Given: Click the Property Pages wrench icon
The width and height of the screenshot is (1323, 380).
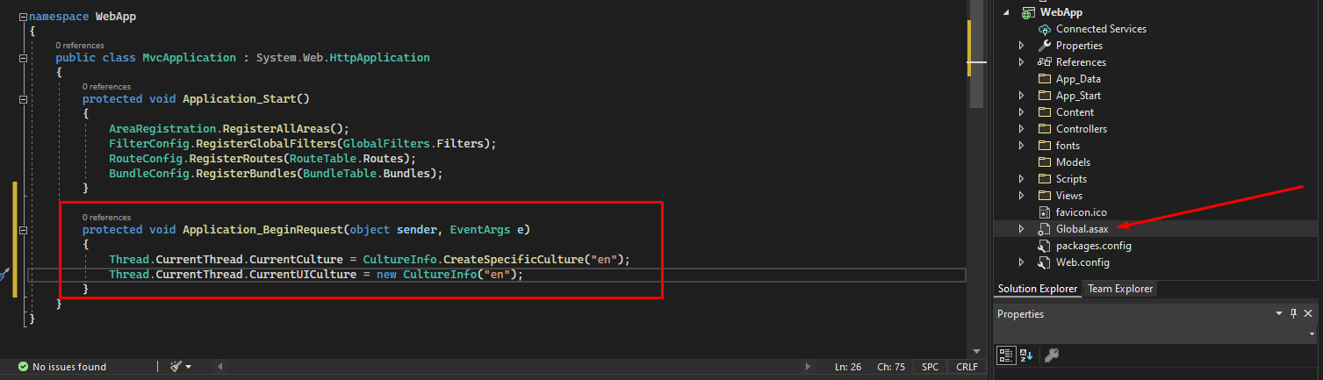Looking at the screenshot, I should click(x=1051, y=355).
